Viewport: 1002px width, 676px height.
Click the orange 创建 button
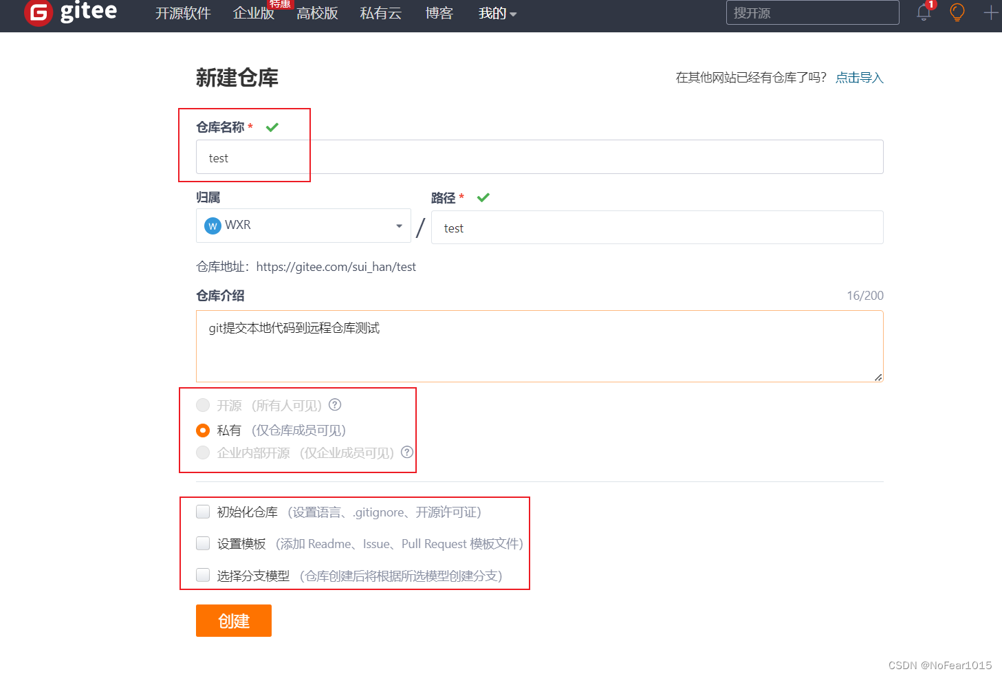click(x=234, y=620)
